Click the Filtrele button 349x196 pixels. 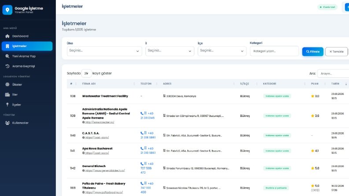pos(313,51)
